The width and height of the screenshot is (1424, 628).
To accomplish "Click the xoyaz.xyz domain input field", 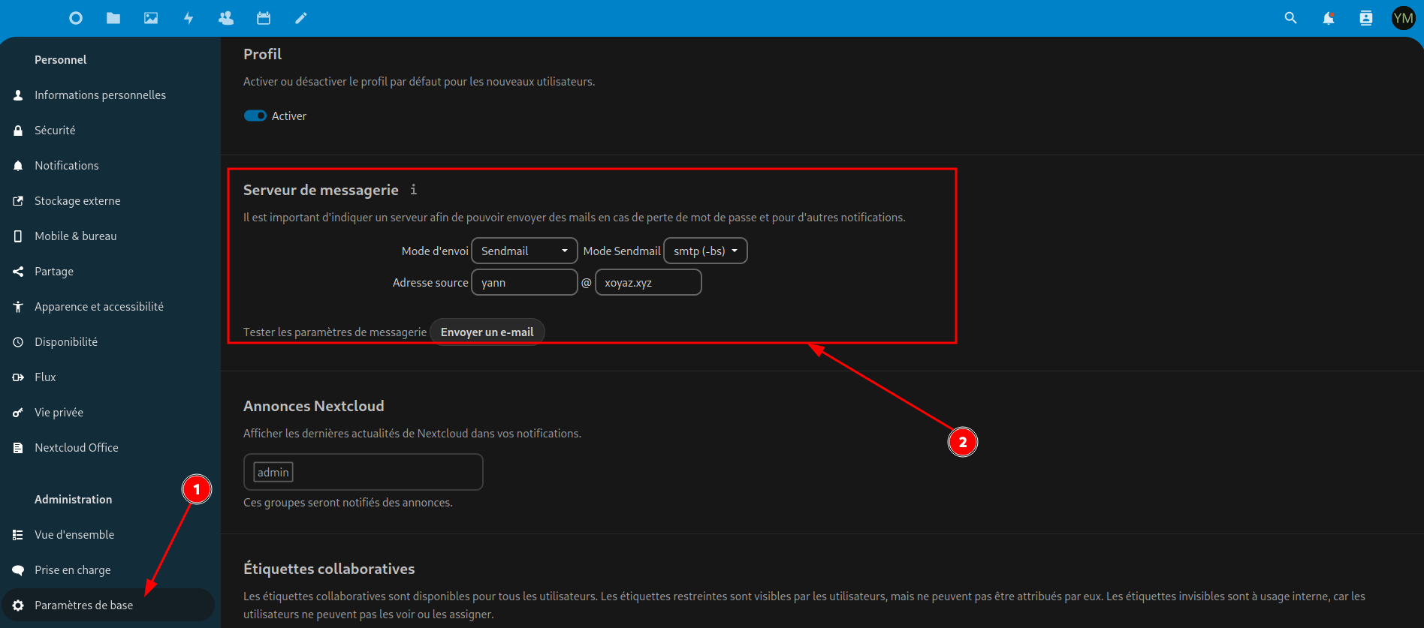I will pyautogui.click(x=647, y=283).
